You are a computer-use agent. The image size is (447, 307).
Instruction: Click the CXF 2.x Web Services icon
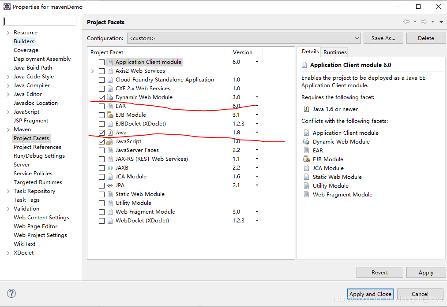110,89
